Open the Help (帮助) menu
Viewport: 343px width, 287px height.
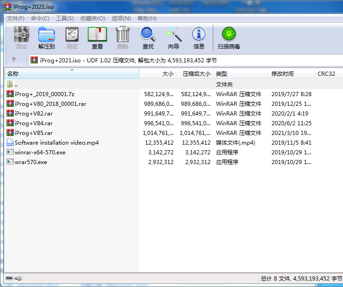(x=147, y=18)
